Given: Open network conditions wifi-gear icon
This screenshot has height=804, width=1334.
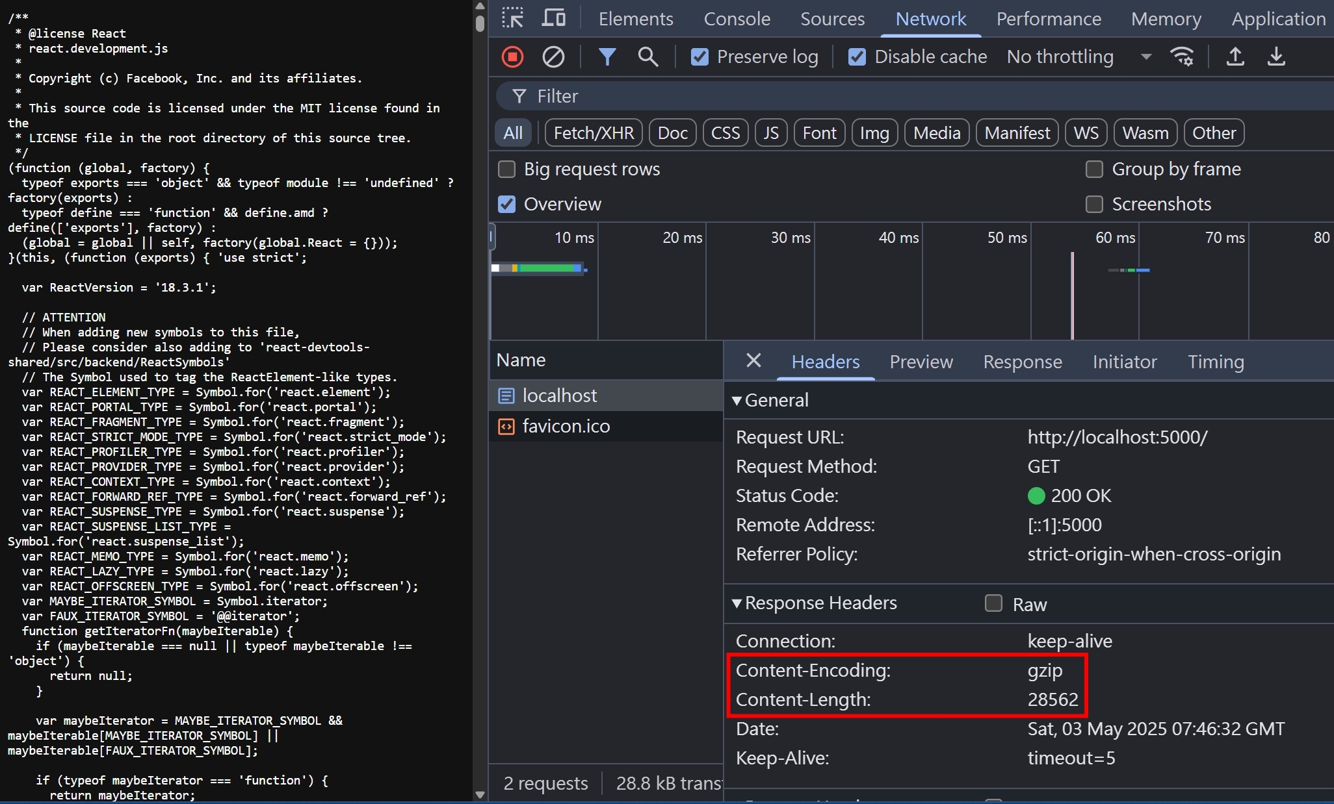Looking at the screenshot, I should point(1182,57).
